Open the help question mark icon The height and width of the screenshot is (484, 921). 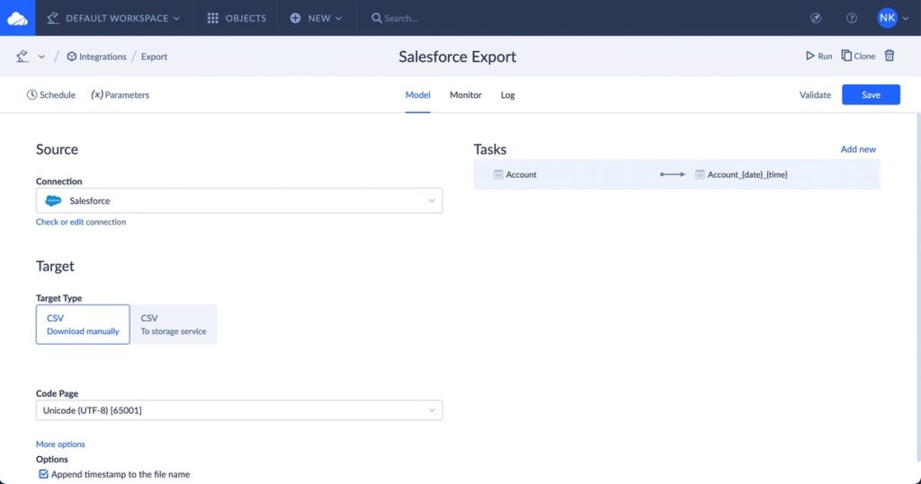coord(851,18)
